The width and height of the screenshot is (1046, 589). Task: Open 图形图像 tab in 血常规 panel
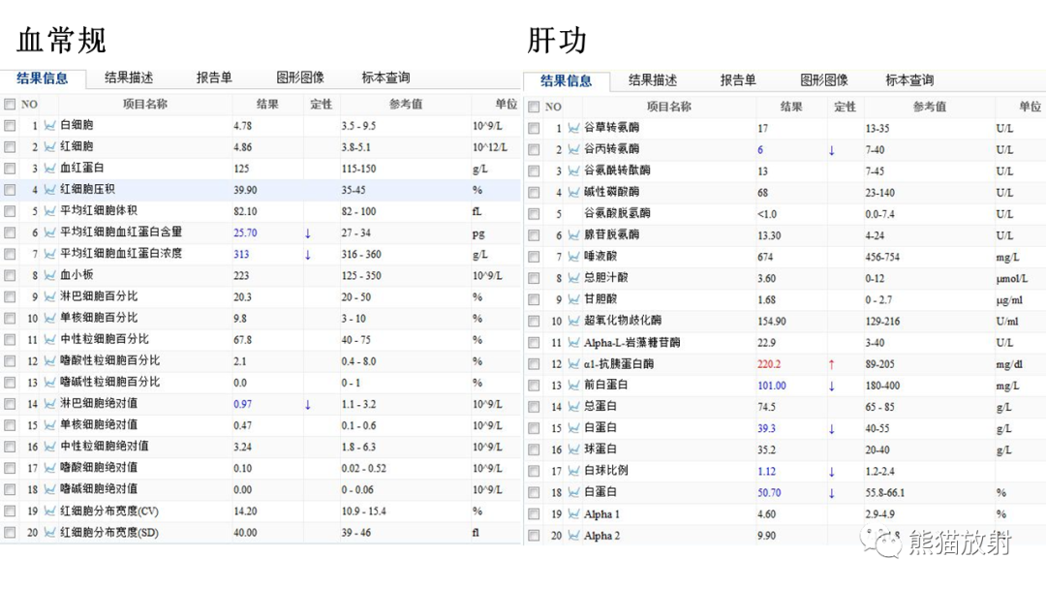(300, 78)
